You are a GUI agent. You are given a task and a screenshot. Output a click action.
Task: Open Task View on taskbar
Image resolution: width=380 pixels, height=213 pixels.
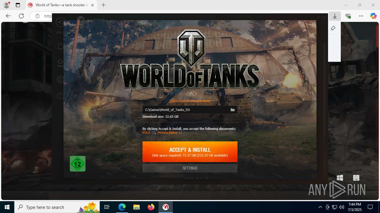click(x=107, y=207)
